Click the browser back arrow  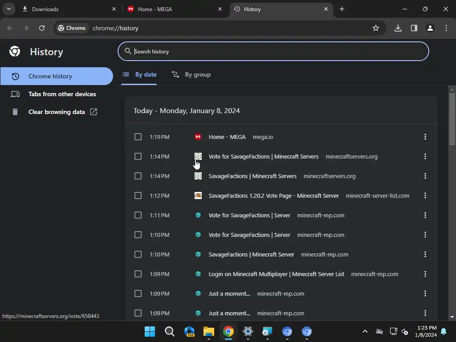[x=10, y=28]
